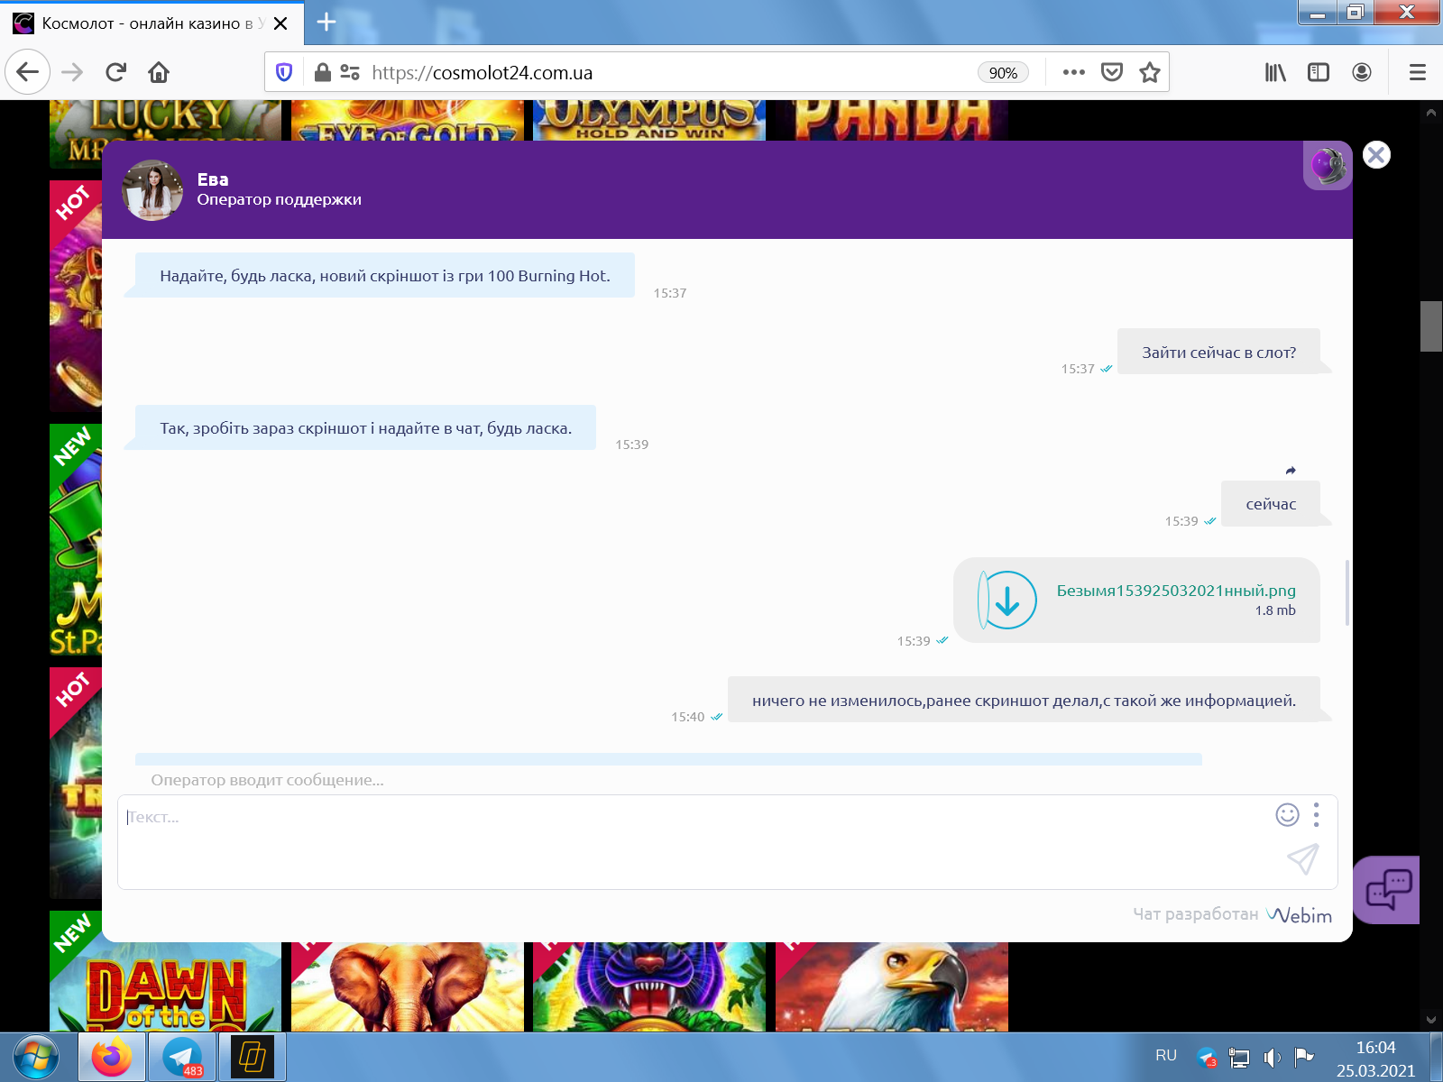The width and height of the screenshot is (1443, 1082).
Task: Select the Космолот browser tab
Action: point(152,23)
